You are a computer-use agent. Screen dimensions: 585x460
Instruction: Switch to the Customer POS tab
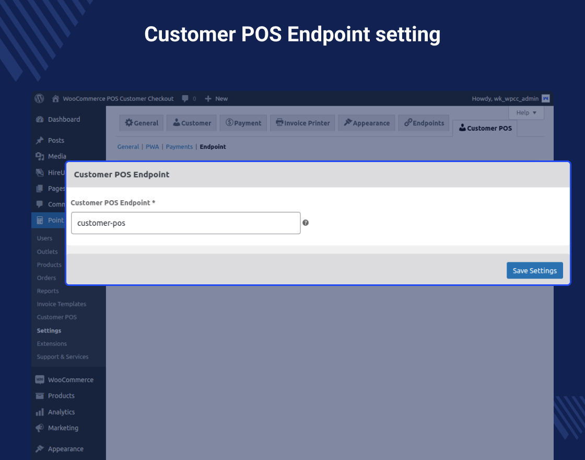tap(485, 128)
